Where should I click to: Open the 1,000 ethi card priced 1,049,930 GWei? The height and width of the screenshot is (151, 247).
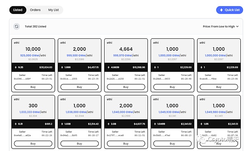point(172,122)
